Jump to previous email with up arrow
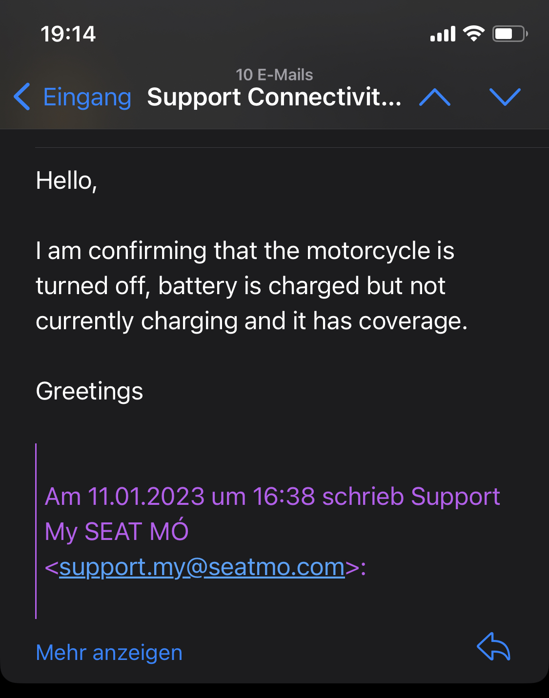The height and width of the screenshot is (698, 549). click(435, 97)
